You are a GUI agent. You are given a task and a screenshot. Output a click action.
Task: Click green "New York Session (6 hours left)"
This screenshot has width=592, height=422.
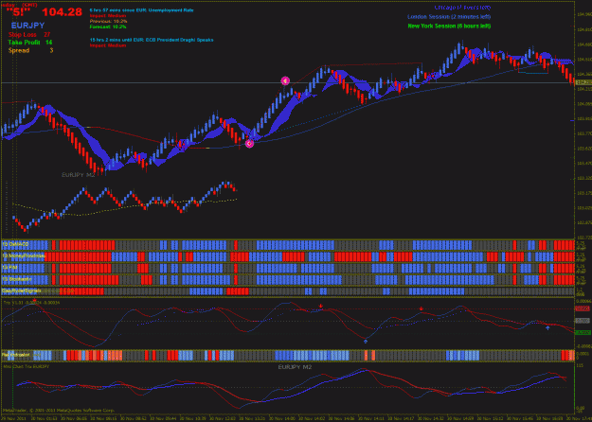tap(449, 26)
